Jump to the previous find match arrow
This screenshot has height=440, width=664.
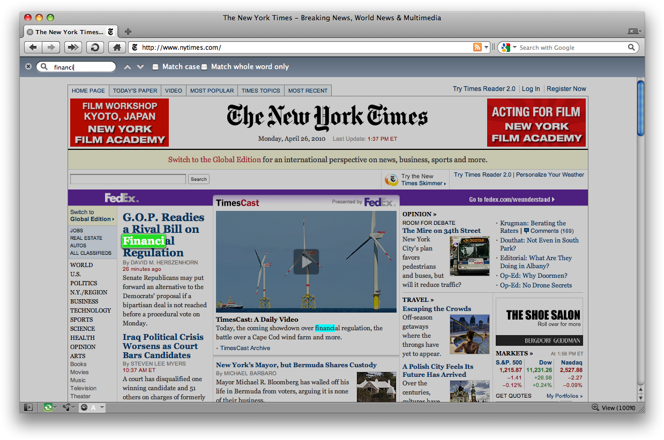pos(127,67)
